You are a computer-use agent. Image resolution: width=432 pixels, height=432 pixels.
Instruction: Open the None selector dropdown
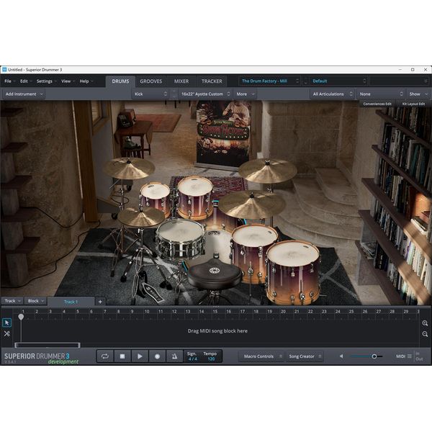click(x=380, y=94)
